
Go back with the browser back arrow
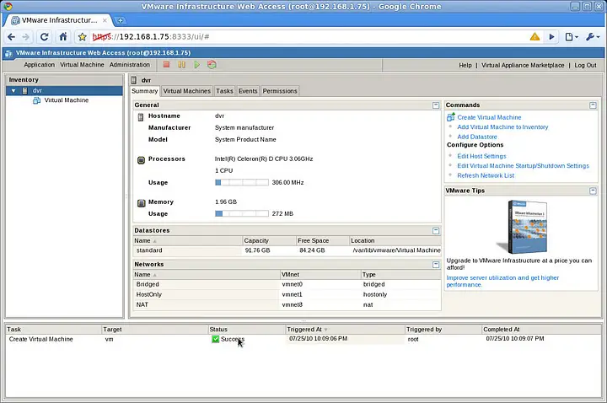coord(11,37)
